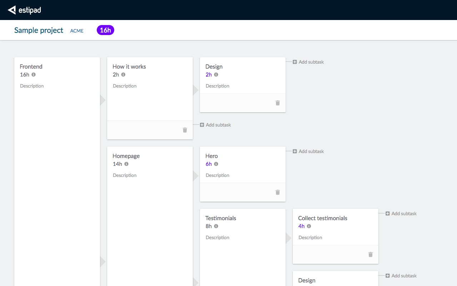This screenshot has width=457, height=286.
Task: Edit Description of Collect testimonials card
Action: pyautogui.click(x=310, y=237)
